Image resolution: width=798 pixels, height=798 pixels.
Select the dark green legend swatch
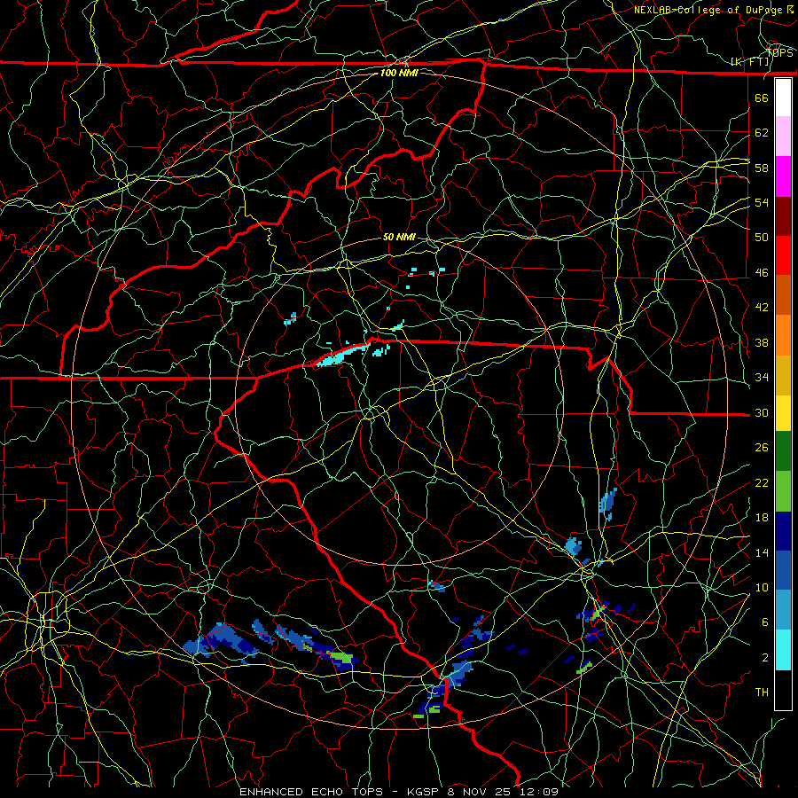pyautogui.click(x=783, y=451)
